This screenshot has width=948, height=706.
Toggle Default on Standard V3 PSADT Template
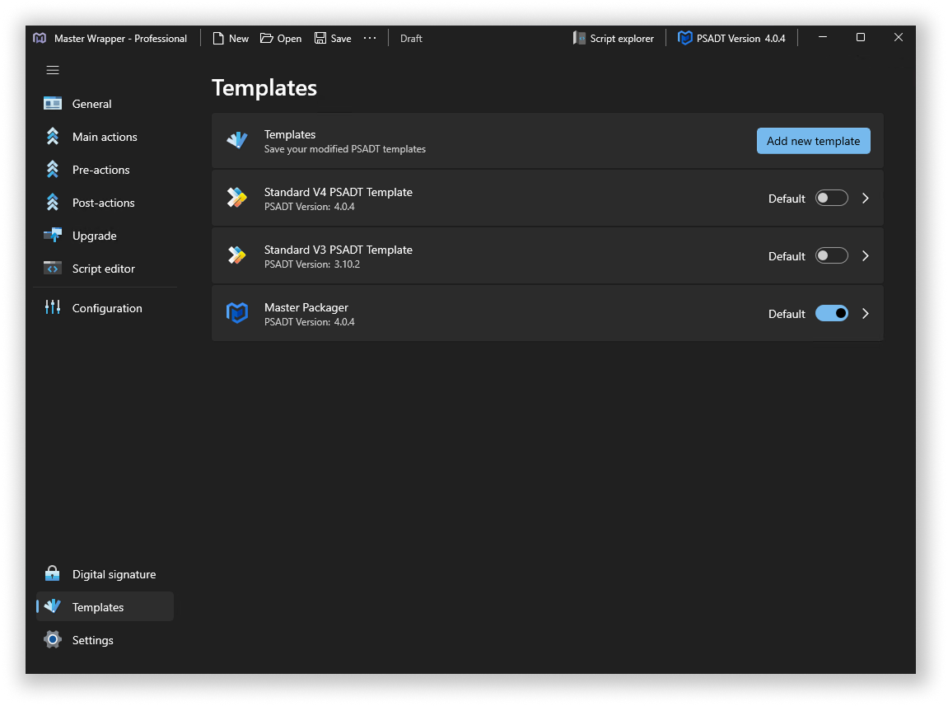coord(831,256)
